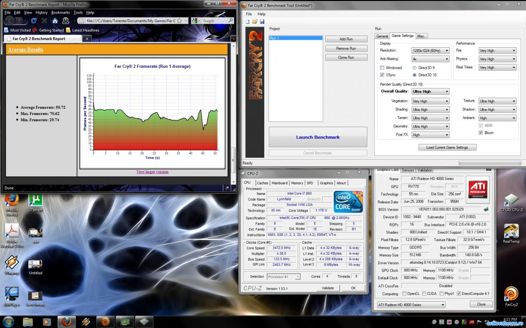This screenshot has height=328, width=526.
Task: Select the Direct3D 10 radio button
Action: pyautogui.click(x=414, y=75)
